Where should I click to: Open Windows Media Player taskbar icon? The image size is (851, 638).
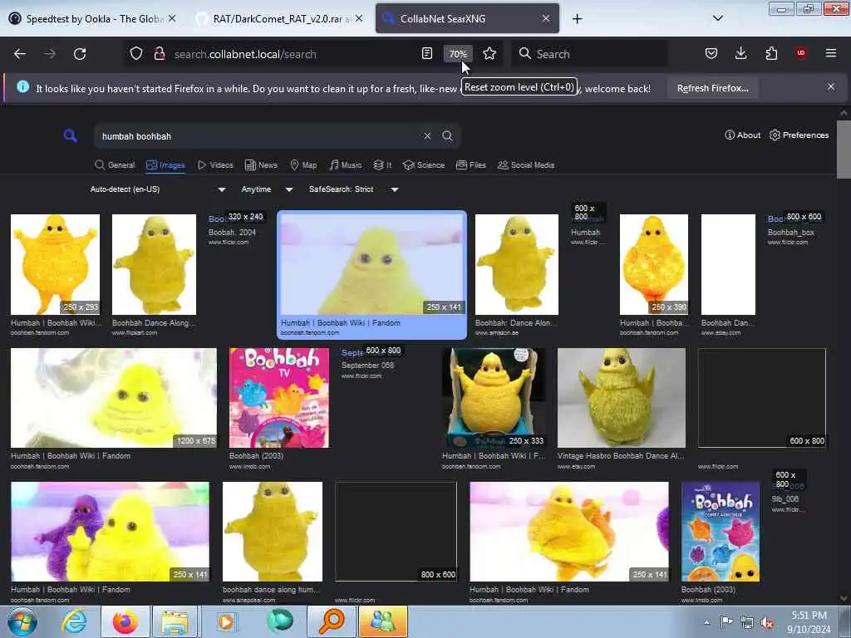(x=226, y=621)
